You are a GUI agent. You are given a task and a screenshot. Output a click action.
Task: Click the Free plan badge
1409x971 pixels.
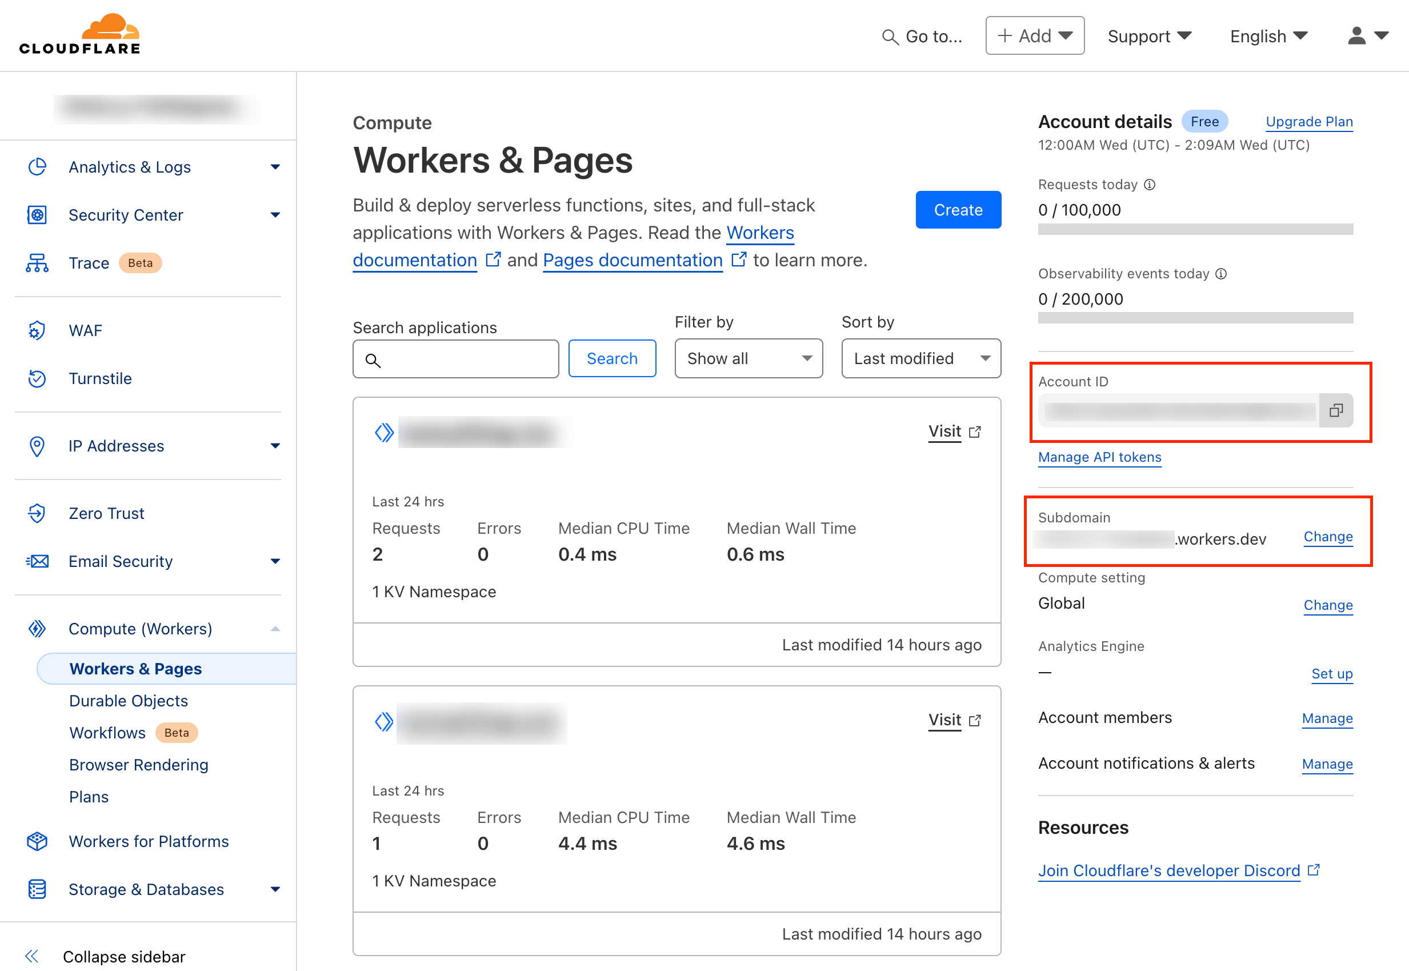pos(1204,122)
